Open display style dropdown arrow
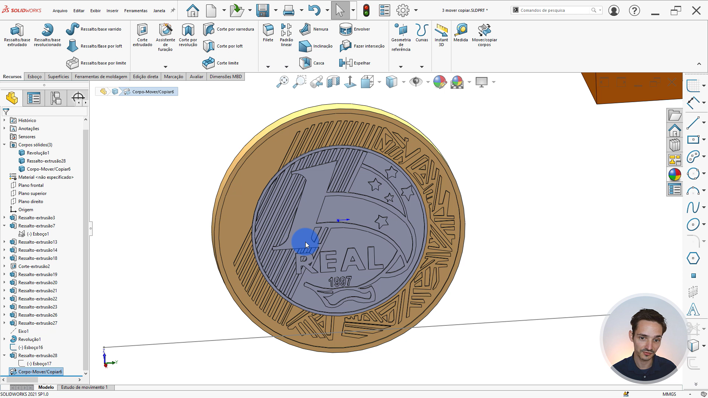 coord(403,82)
